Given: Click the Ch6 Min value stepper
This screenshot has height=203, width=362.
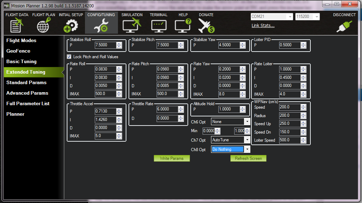Looking at the screenshot, I should click(217, 131).
